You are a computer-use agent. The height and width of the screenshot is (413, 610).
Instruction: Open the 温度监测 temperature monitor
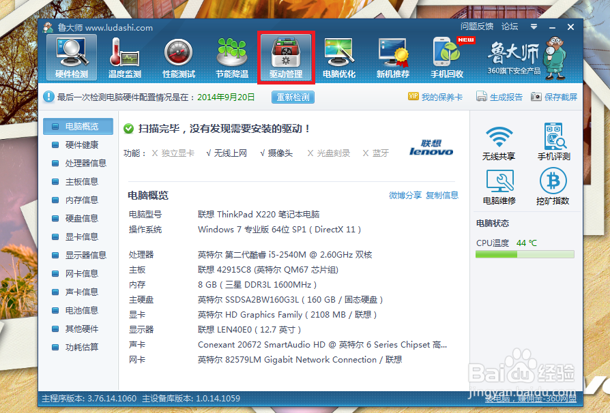coord(125,57)
